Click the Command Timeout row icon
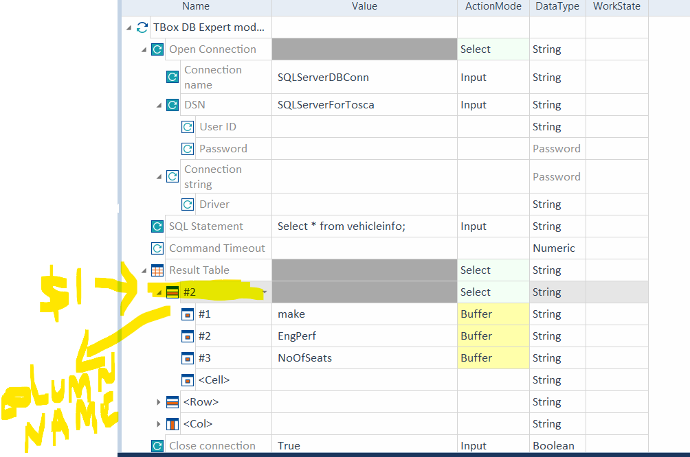This screenshot has width=690, height=457. (x=157, y=248)
